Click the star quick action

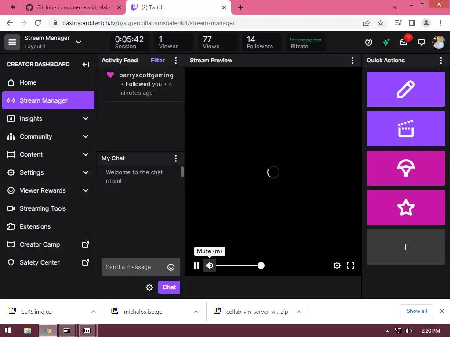coord(406,208)
